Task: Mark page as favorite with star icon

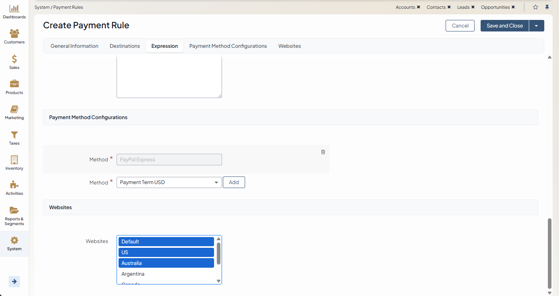Action: (536, 7)
